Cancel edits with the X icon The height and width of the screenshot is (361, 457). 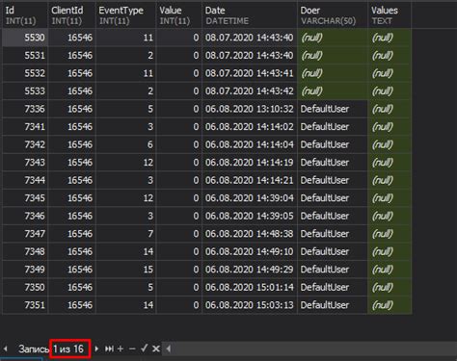(x=156, y=348)
